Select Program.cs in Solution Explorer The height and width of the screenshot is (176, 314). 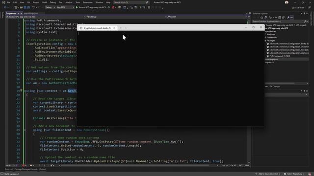tap(269, 62)
